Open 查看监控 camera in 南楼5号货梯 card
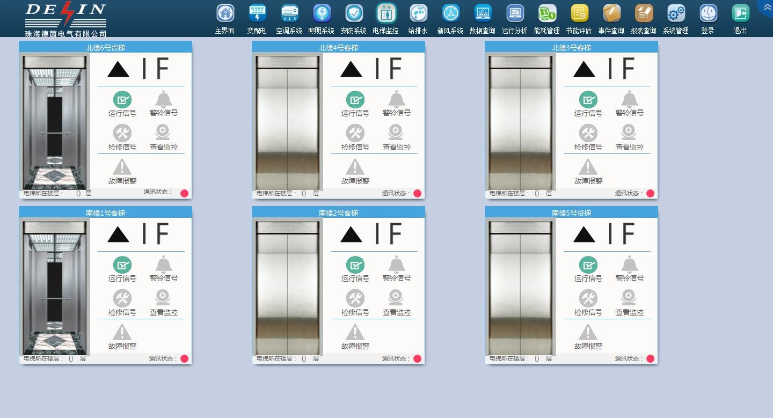This screenshot has height=418, width=773. click(630, 298)
